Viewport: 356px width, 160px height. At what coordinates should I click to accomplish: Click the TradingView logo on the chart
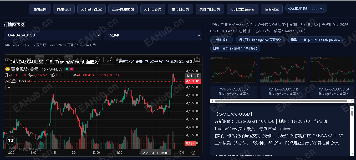pos(11,141)
